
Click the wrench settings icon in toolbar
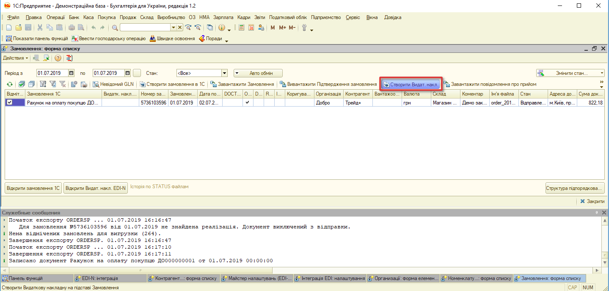point(304,27)
